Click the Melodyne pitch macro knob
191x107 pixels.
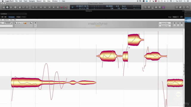[174, 25]
